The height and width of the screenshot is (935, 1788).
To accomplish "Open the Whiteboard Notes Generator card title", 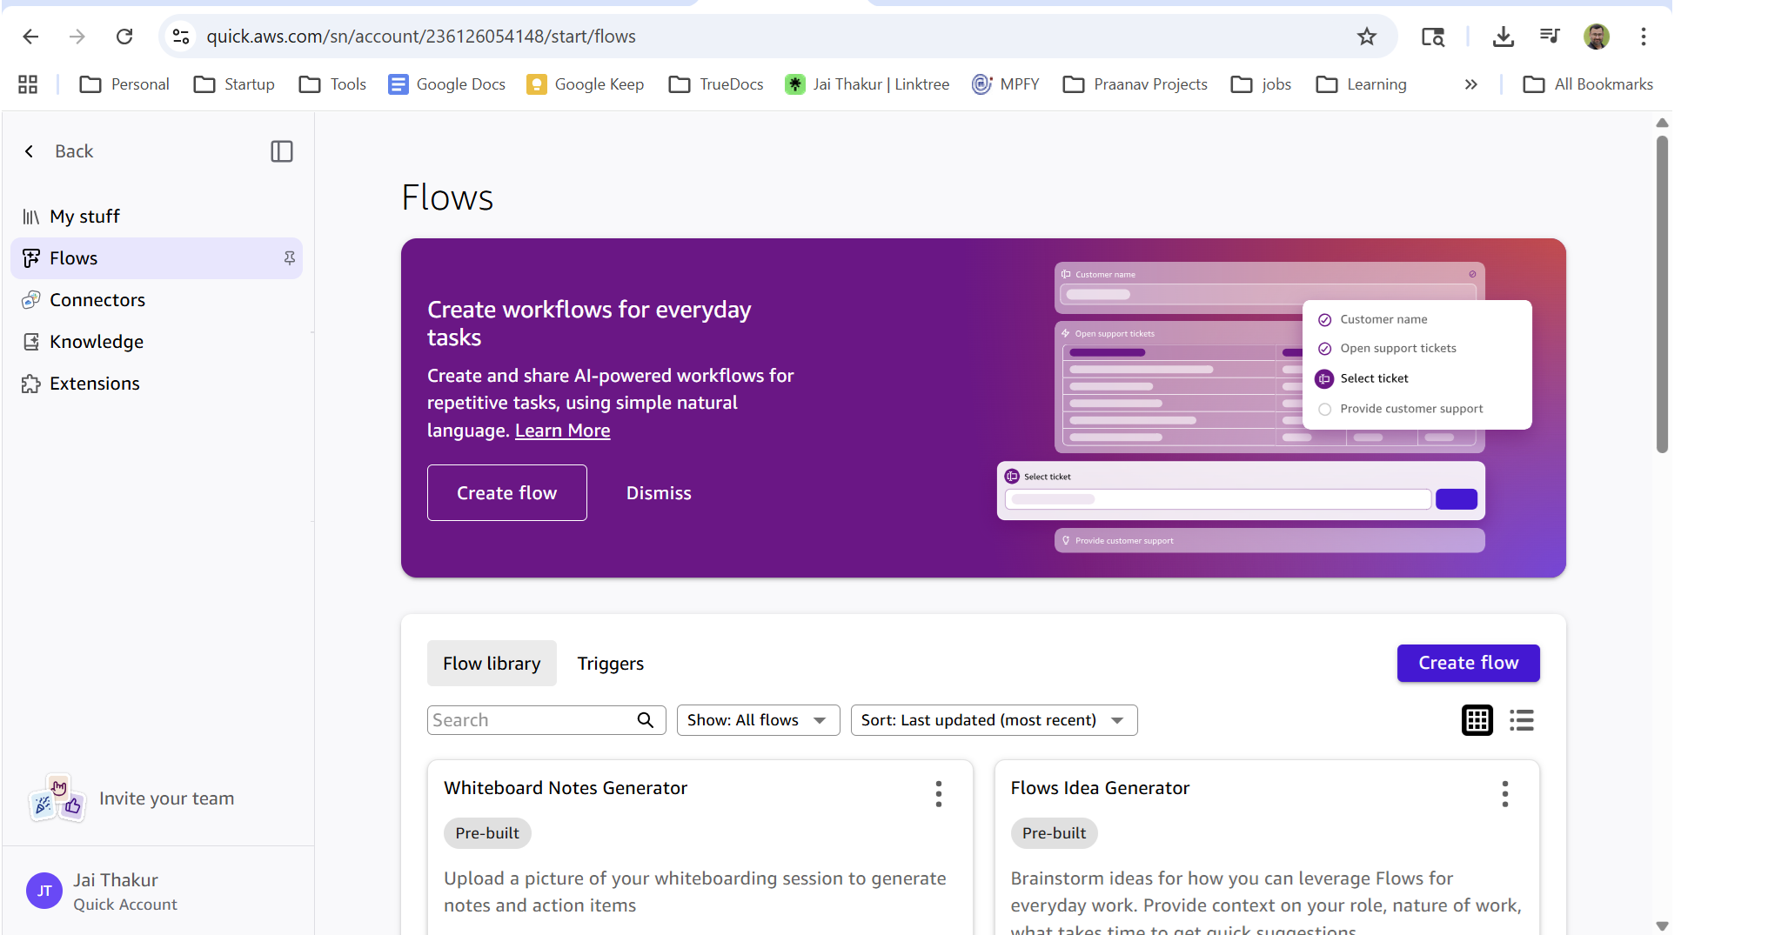I will tap(566, 788).
